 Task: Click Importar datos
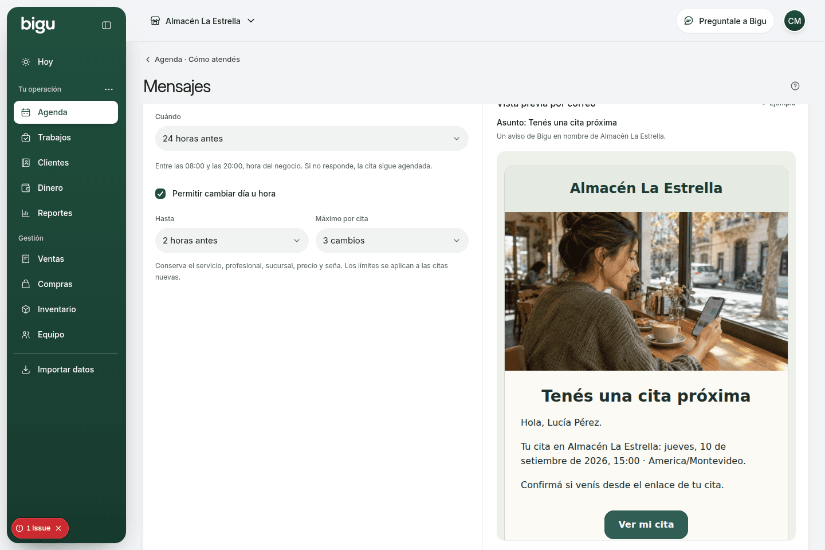coord(66,370)
